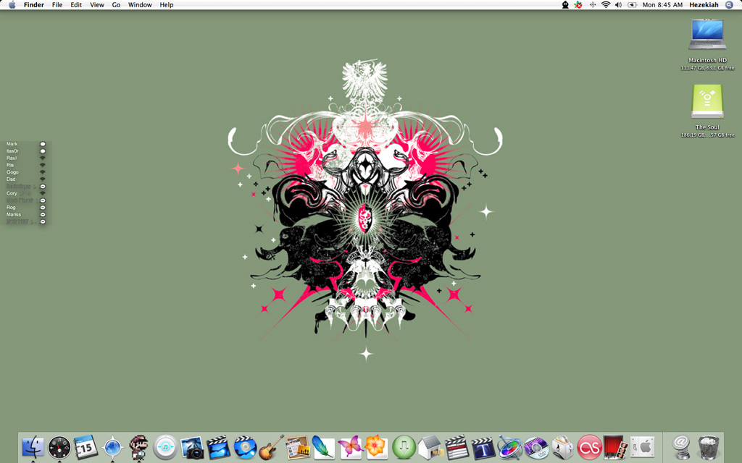Open Toast toaster icon in dock
This screenshot has width=742, height=463.
click(562, 447)
